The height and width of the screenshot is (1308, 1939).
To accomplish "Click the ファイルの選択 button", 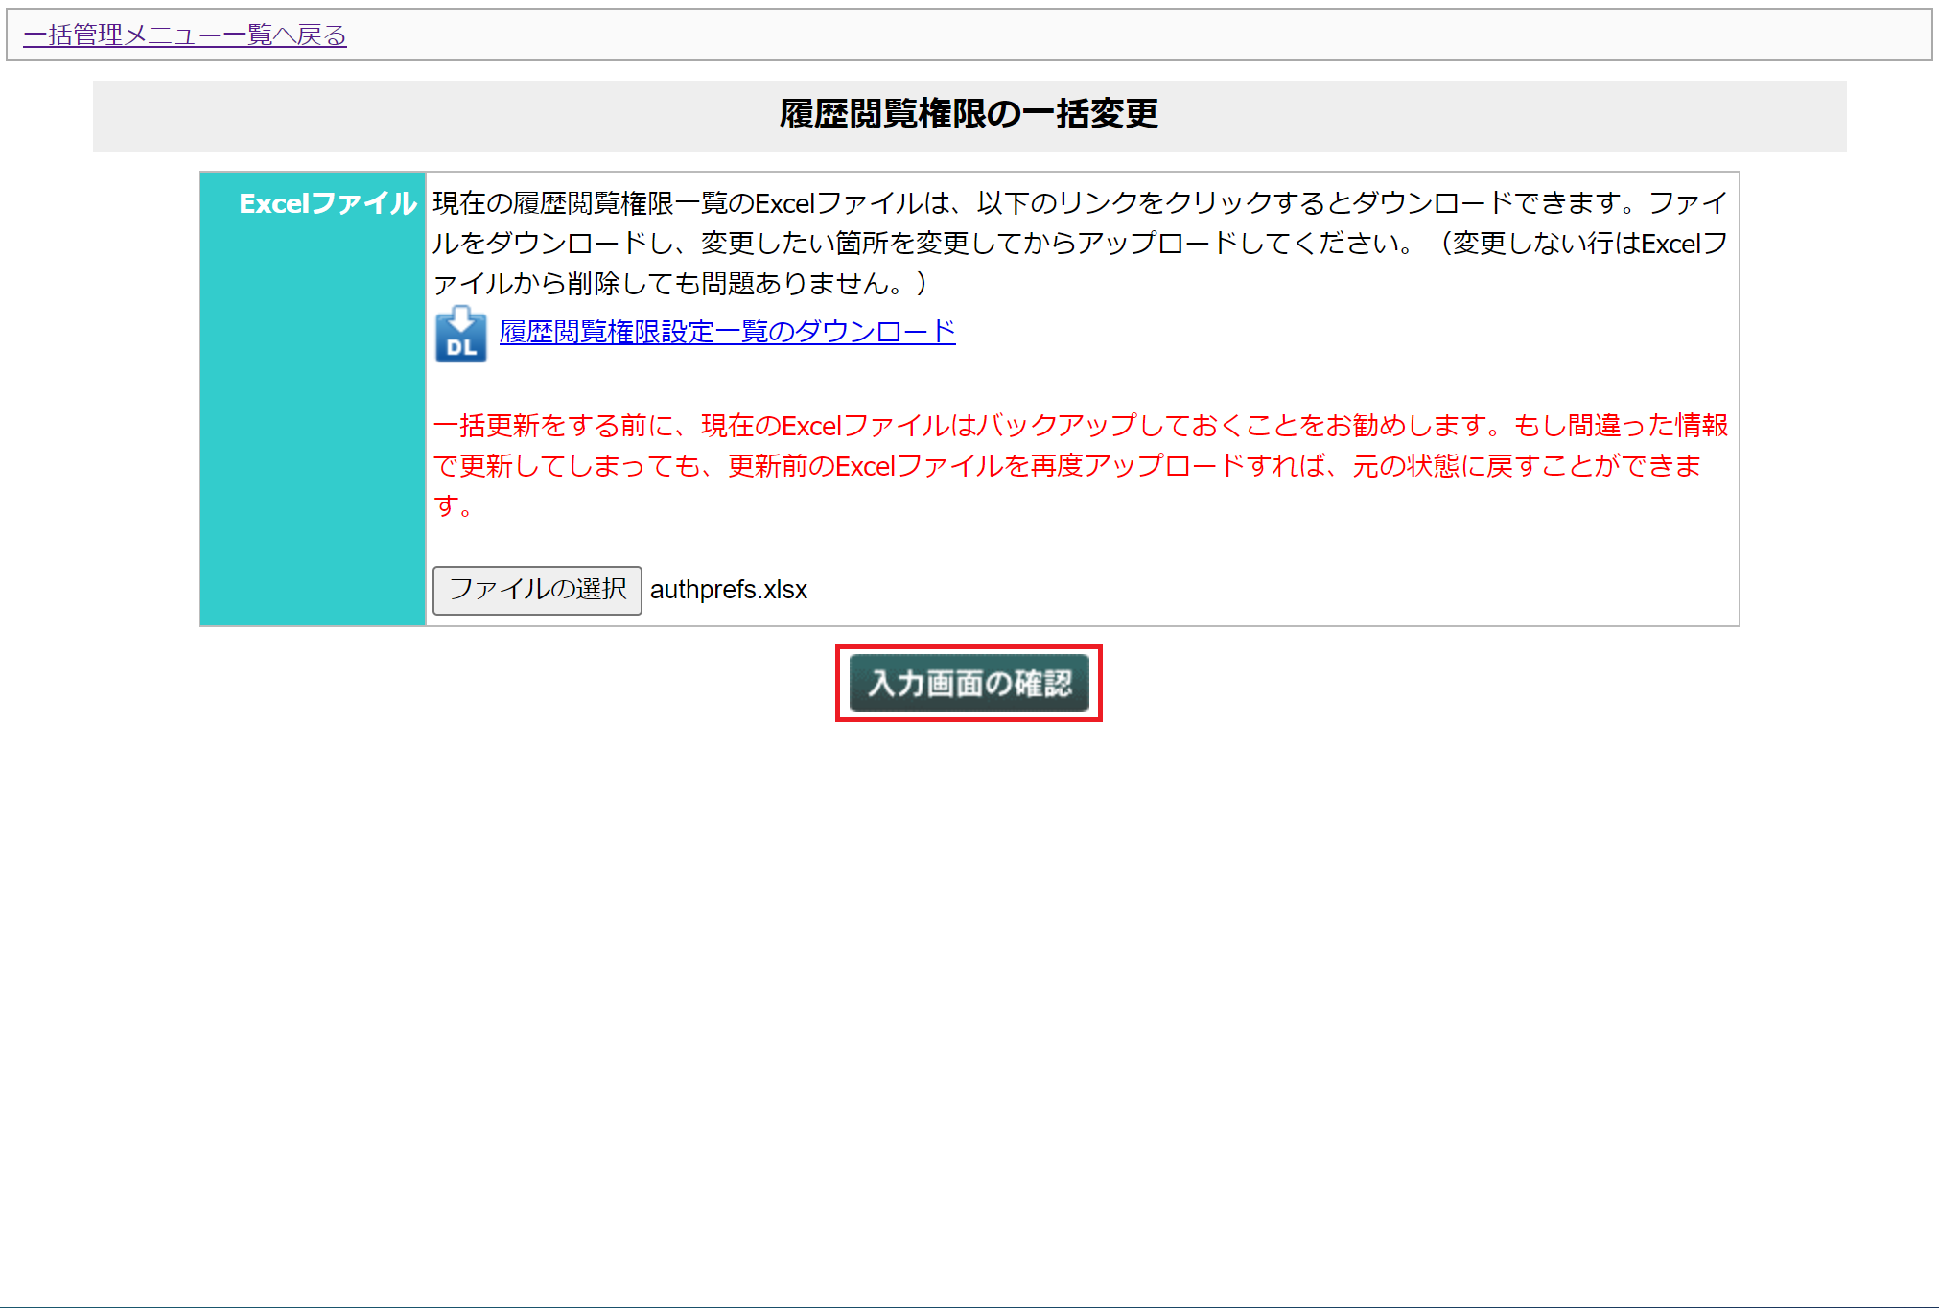I will coord(537,590).
